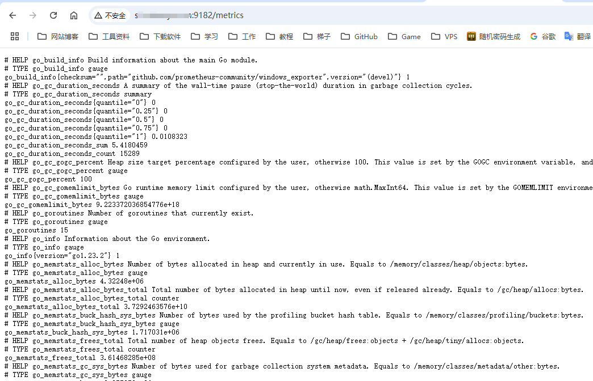Open the 工作 bookmark folder

242,36
